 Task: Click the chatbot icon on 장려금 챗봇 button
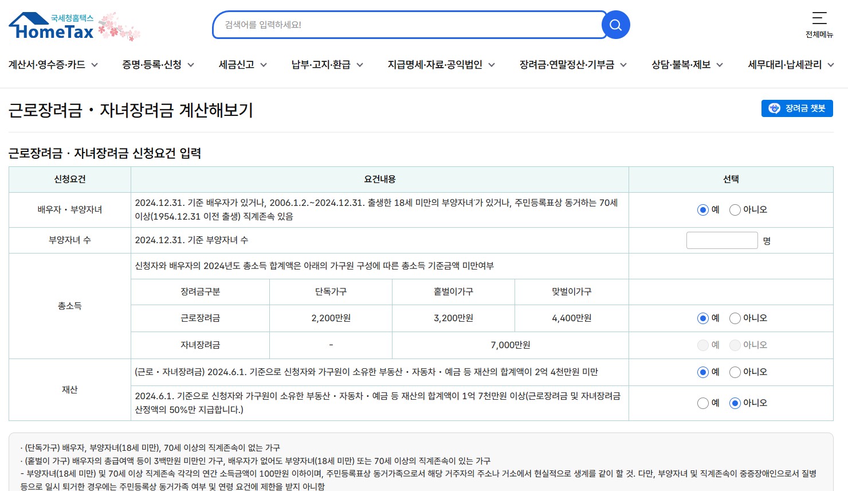(x=775, y=108)
